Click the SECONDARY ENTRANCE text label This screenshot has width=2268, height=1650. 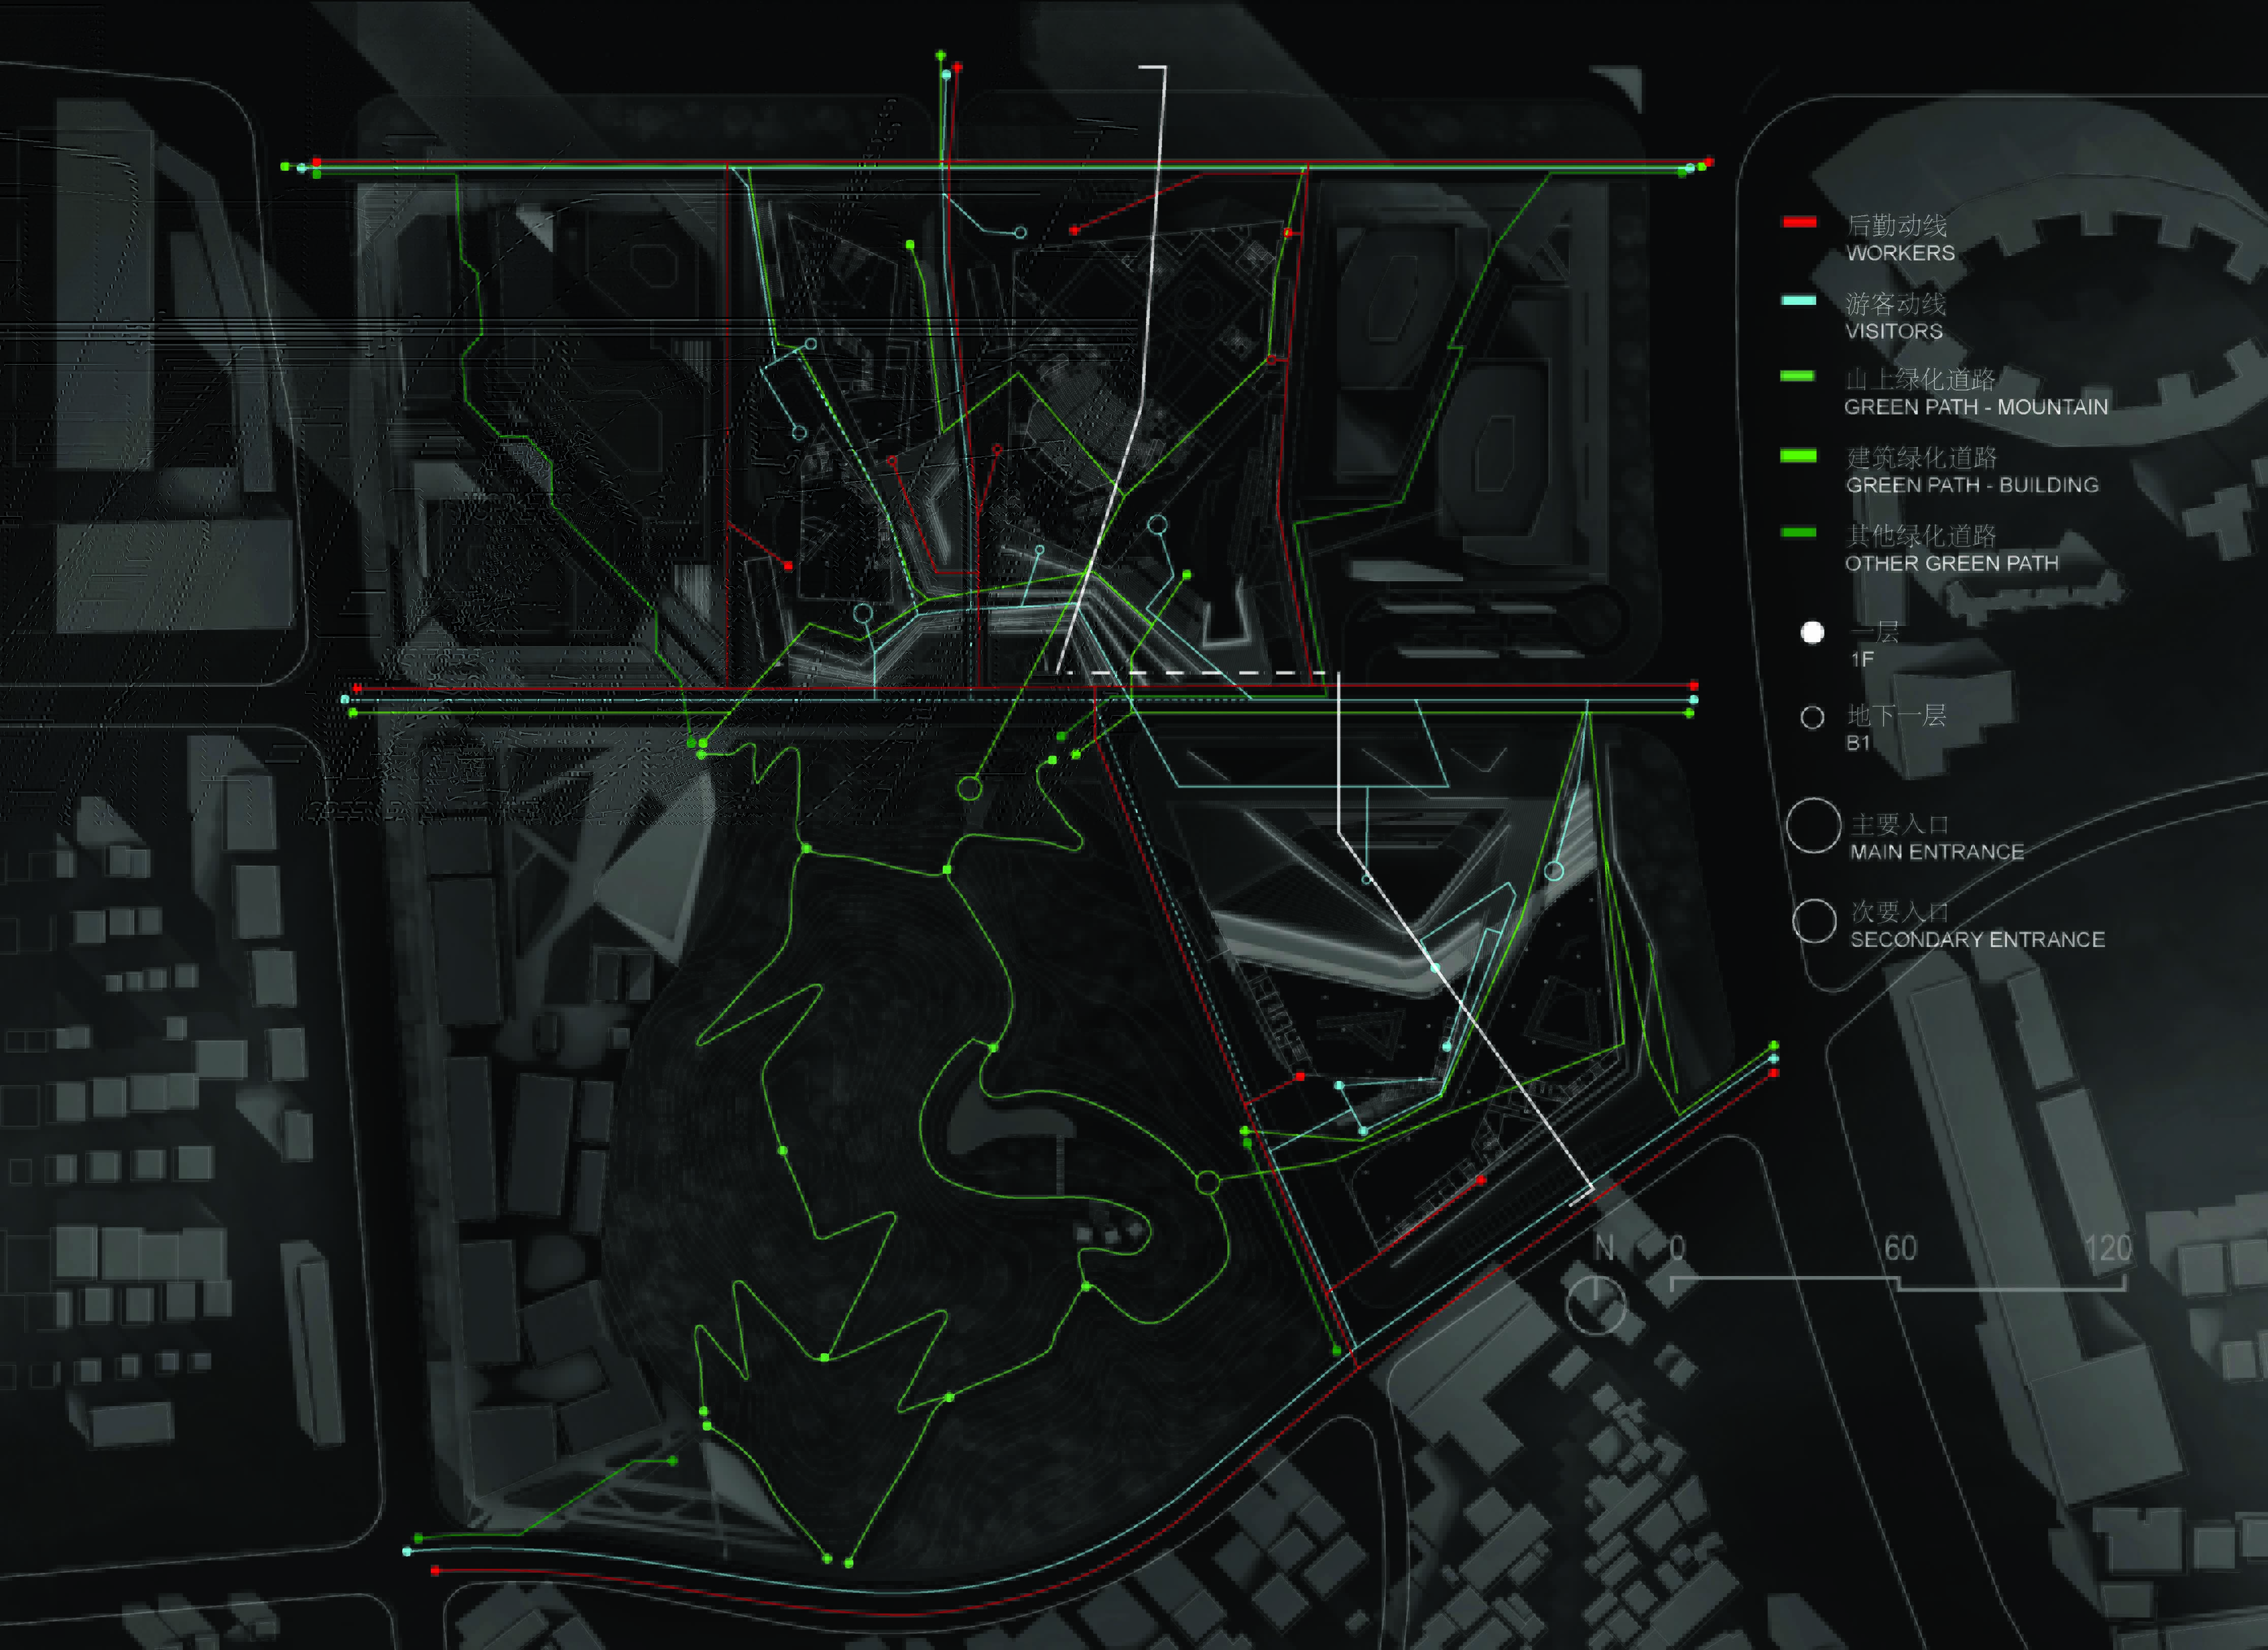pyautogui.click(x=1977, y=939)
